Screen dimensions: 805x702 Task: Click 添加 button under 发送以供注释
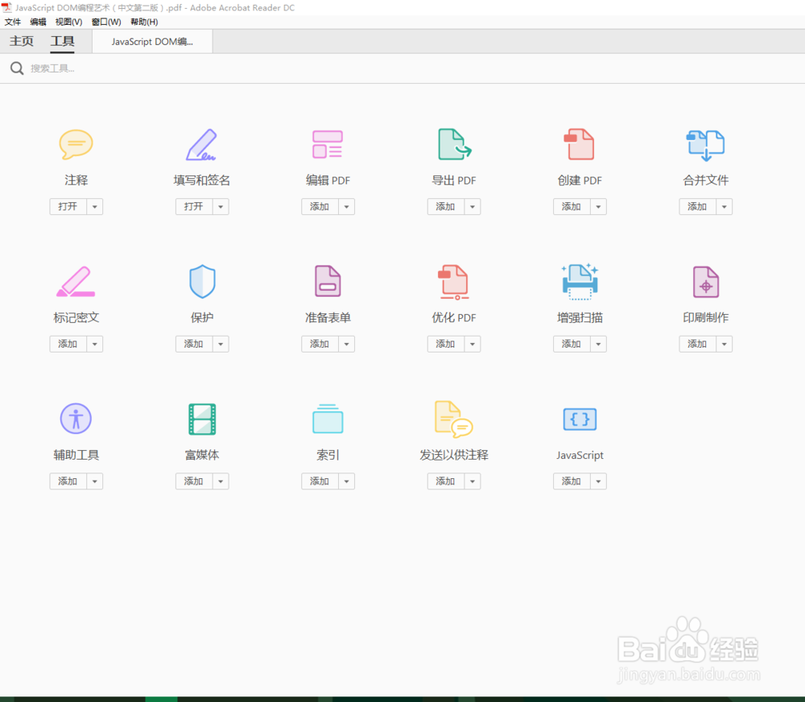(x=446, y=481)
